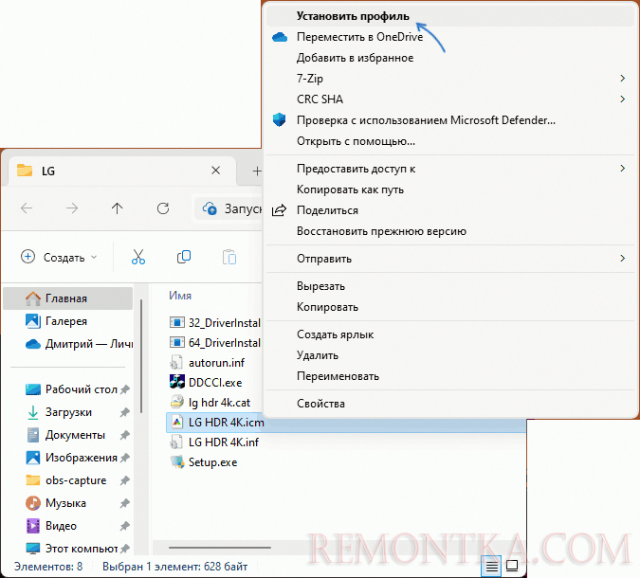Screen dimensions: 640x578
Task: Click the horizontal scrollbar in file list
Action: click(x=220, y=548)
